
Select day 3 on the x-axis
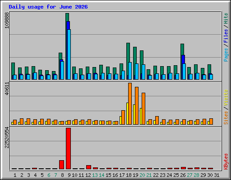tap(28, 175)
